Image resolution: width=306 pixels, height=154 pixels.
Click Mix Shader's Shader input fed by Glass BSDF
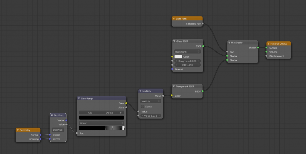227,56
